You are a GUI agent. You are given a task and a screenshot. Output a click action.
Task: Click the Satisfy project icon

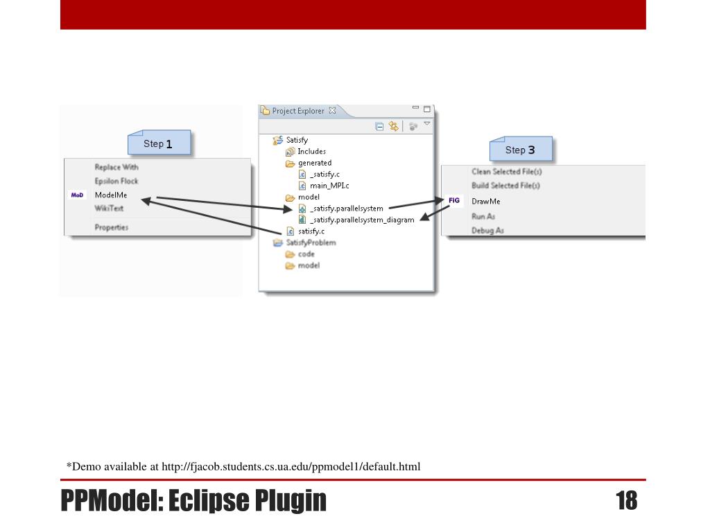point(277,140)
